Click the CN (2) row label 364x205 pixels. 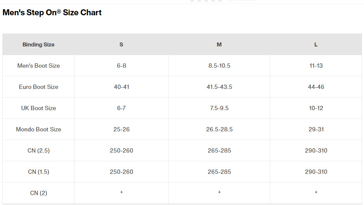[39, 193]
